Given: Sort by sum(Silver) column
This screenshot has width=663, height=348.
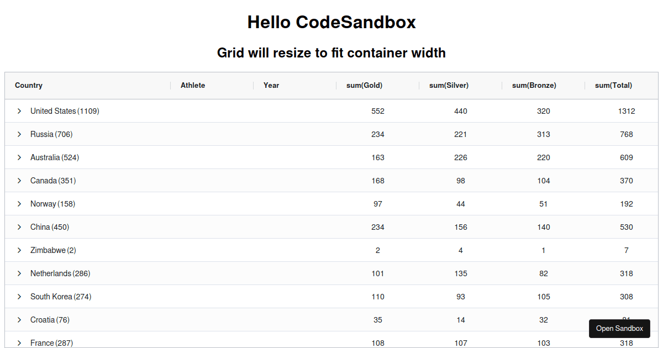Looking at the screenshot, I should coord(448,86).
